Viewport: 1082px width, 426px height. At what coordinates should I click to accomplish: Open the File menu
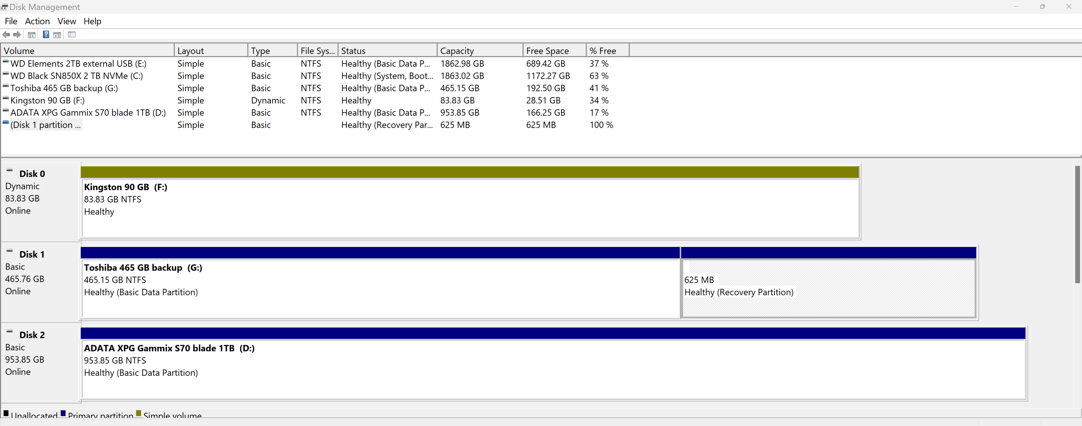pos(11,21)
